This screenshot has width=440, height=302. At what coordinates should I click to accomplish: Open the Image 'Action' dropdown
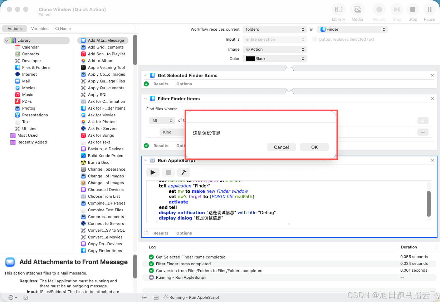pyautogui.click(x=275, y=49)
